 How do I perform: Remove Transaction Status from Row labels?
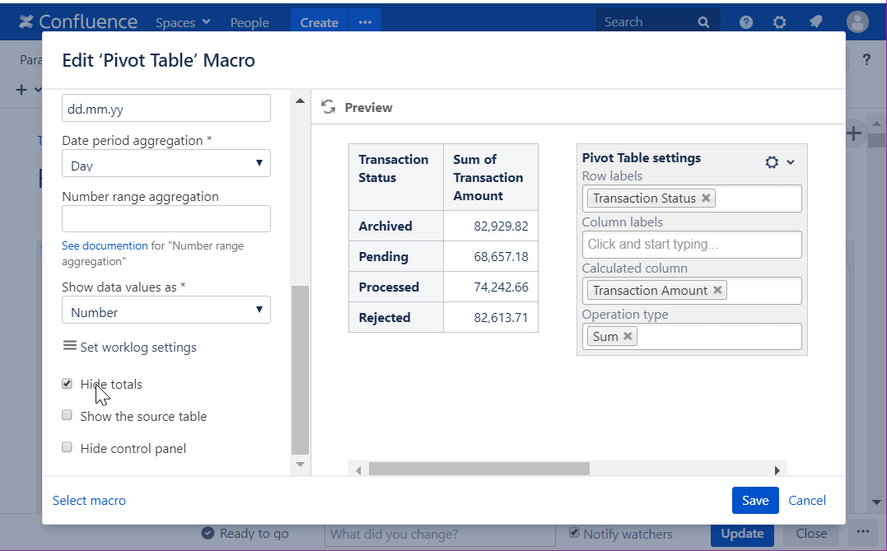(707, 198)
